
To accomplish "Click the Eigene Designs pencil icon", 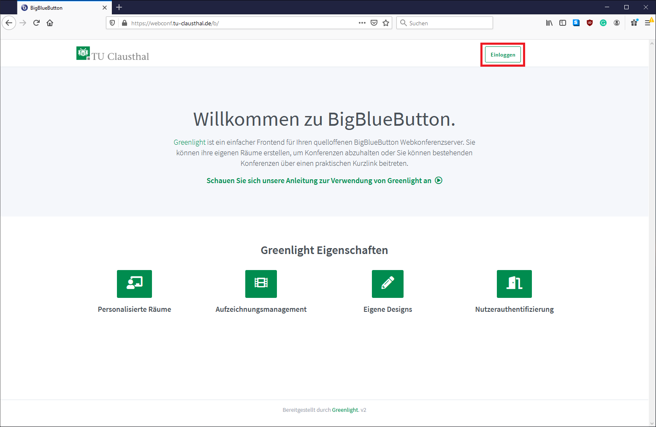I will (388, 284).
